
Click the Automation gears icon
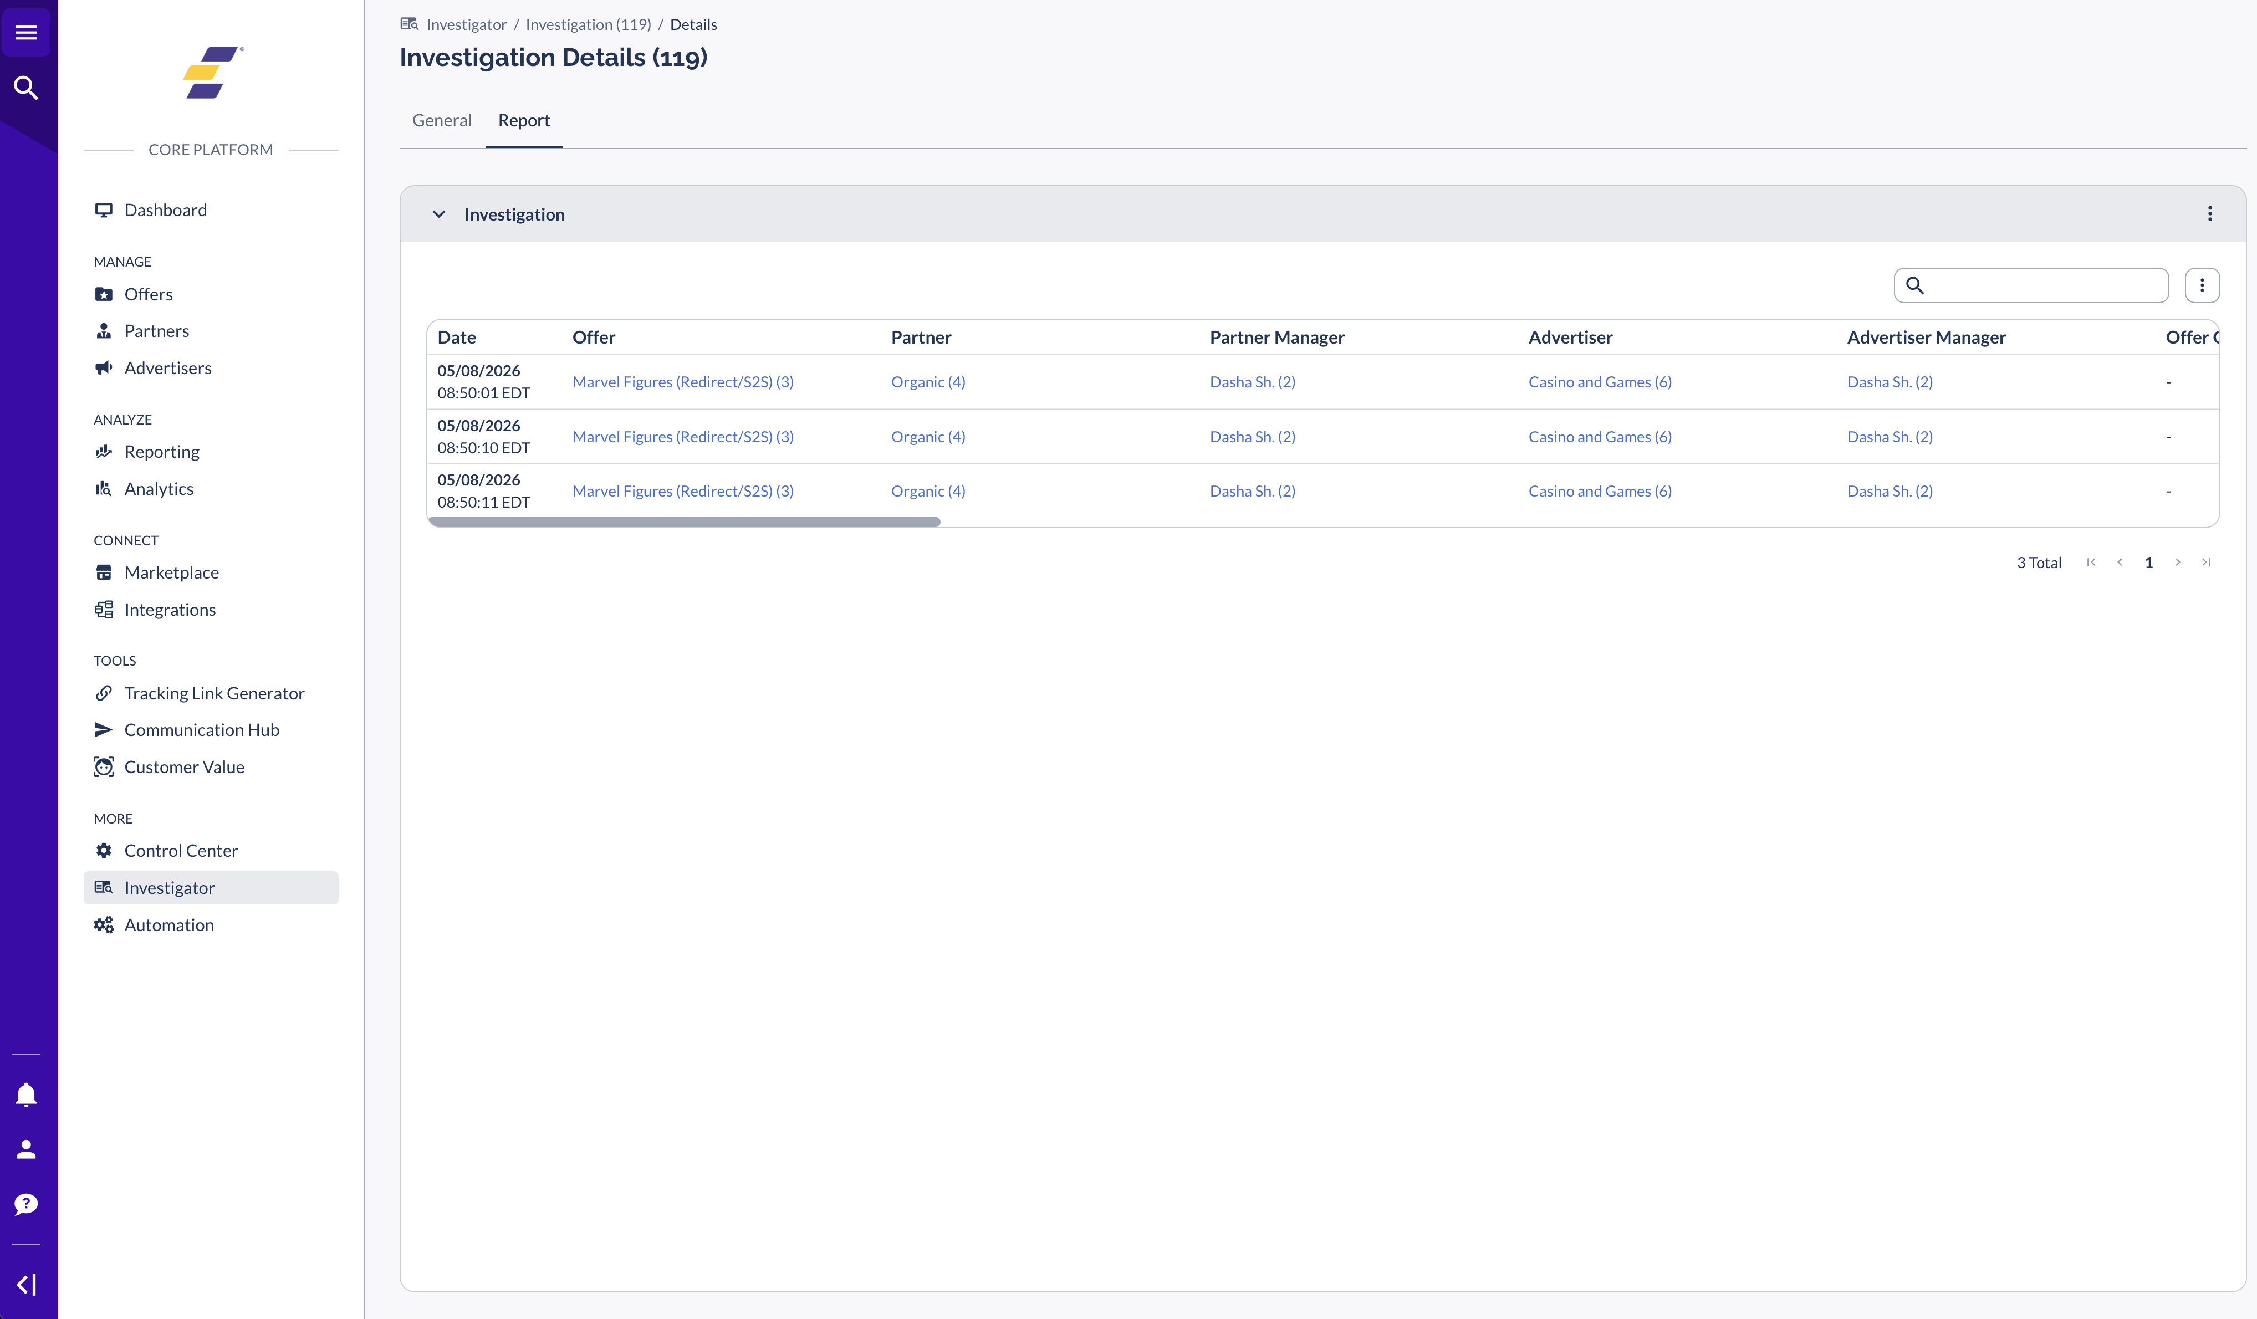104,925
